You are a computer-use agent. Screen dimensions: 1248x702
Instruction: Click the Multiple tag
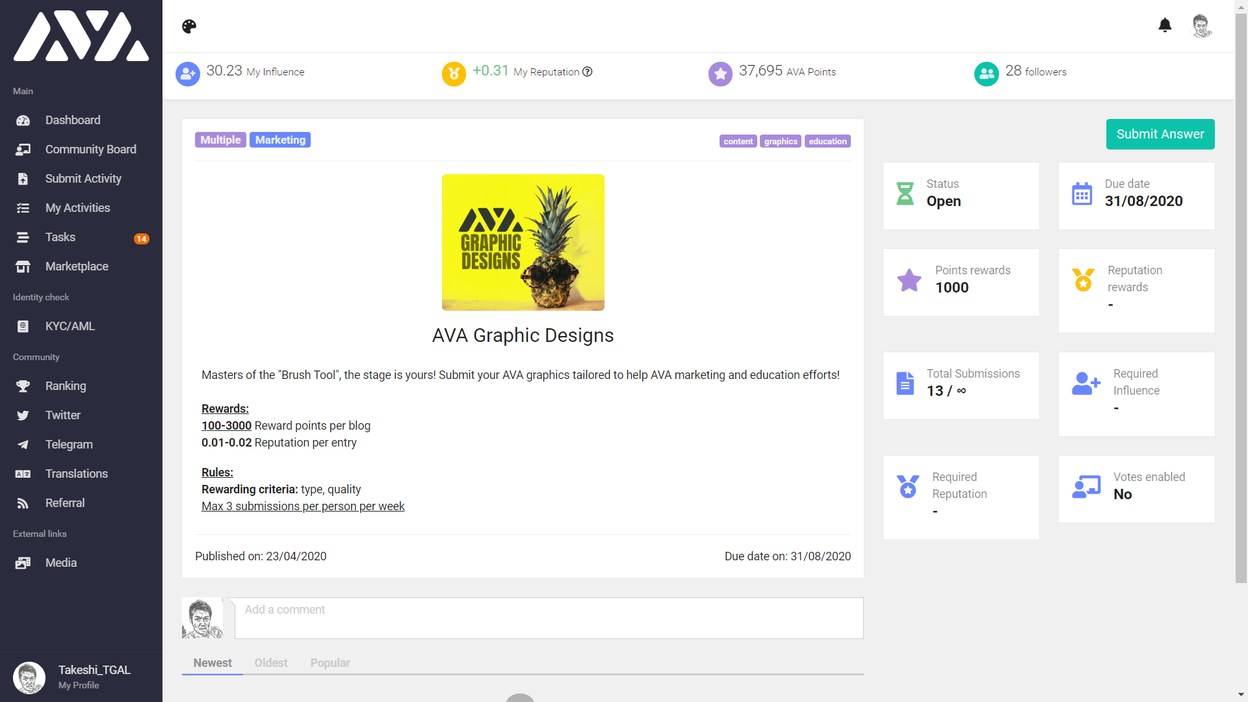click(x=220, y=140)
